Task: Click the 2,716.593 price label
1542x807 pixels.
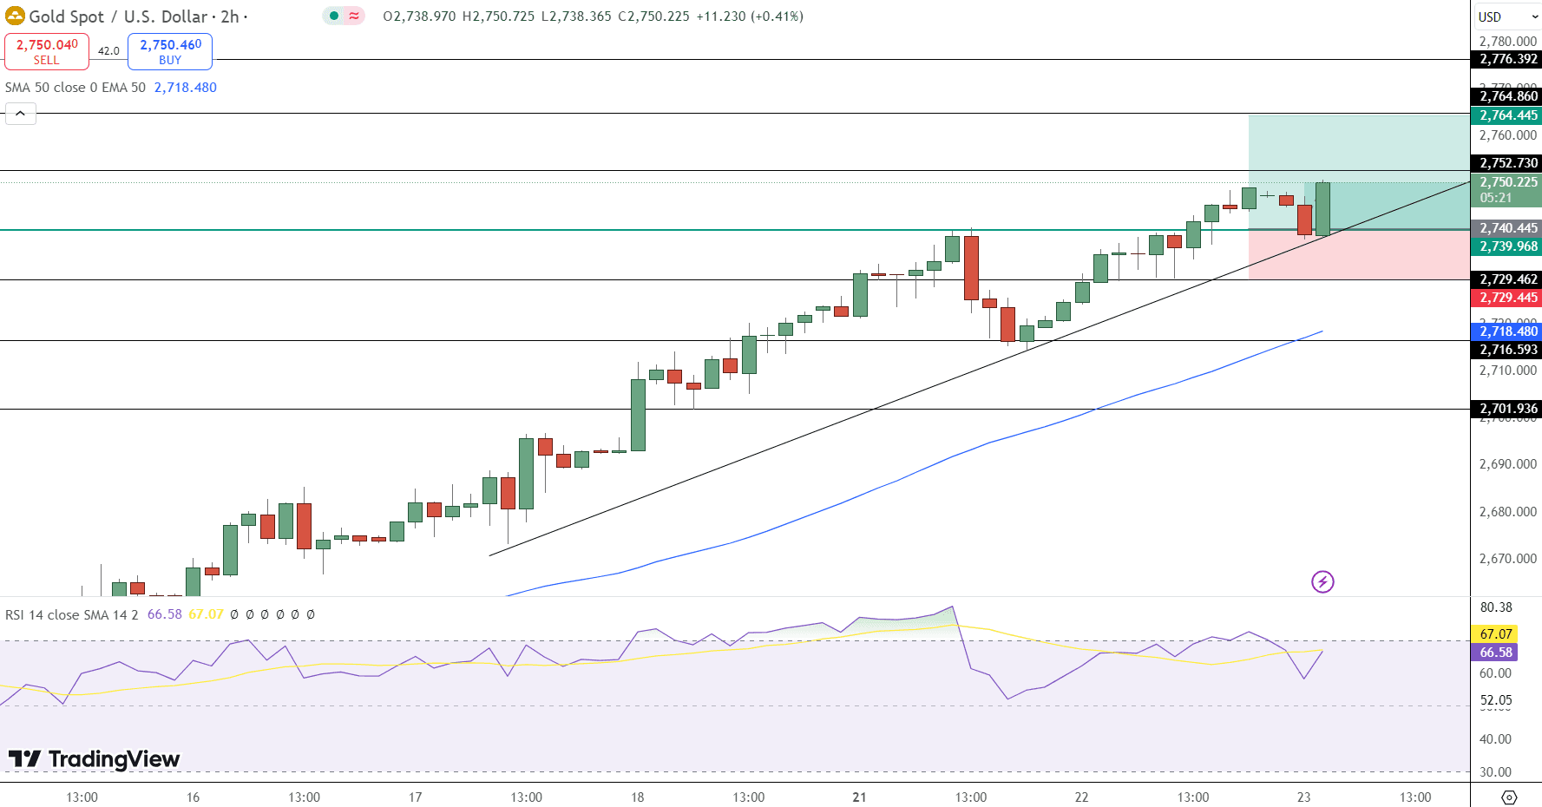Action: [x=1508, y=350]
